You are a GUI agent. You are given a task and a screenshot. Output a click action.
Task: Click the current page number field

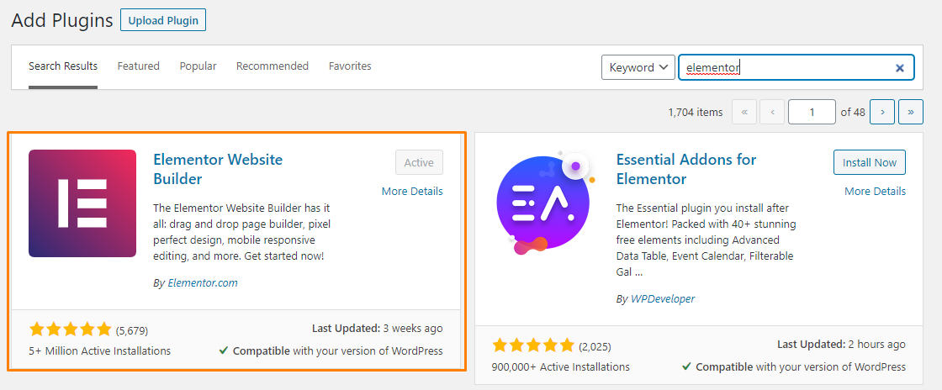(812, 112)
